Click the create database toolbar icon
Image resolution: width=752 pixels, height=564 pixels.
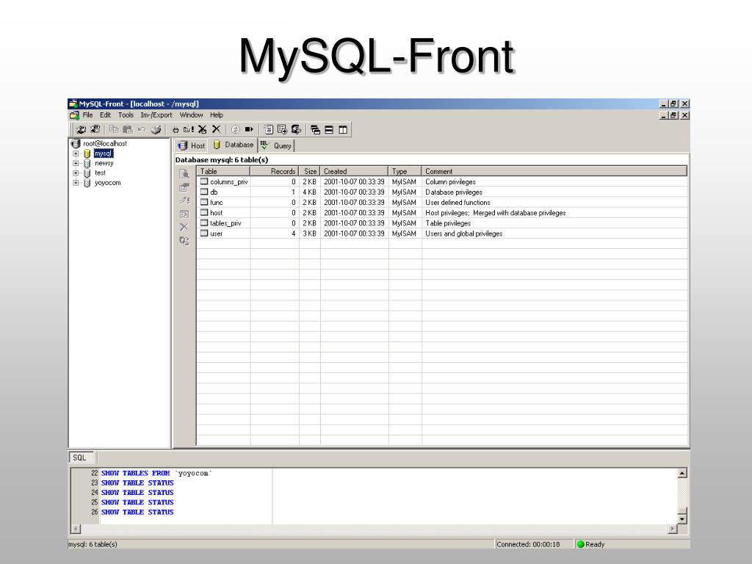176,129
